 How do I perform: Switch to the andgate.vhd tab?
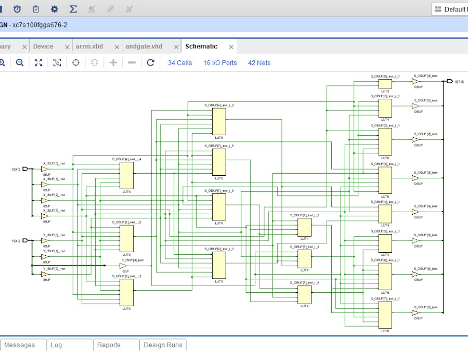click(144, 46)
